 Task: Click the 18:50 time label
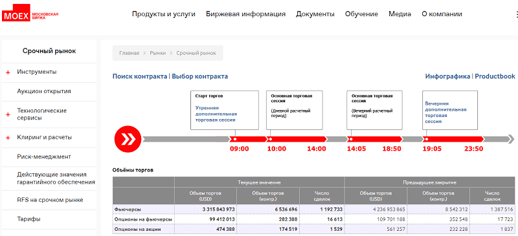tap(392, 149)
